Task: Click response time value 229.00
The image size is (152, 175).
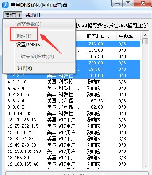Action: (96, 63)
